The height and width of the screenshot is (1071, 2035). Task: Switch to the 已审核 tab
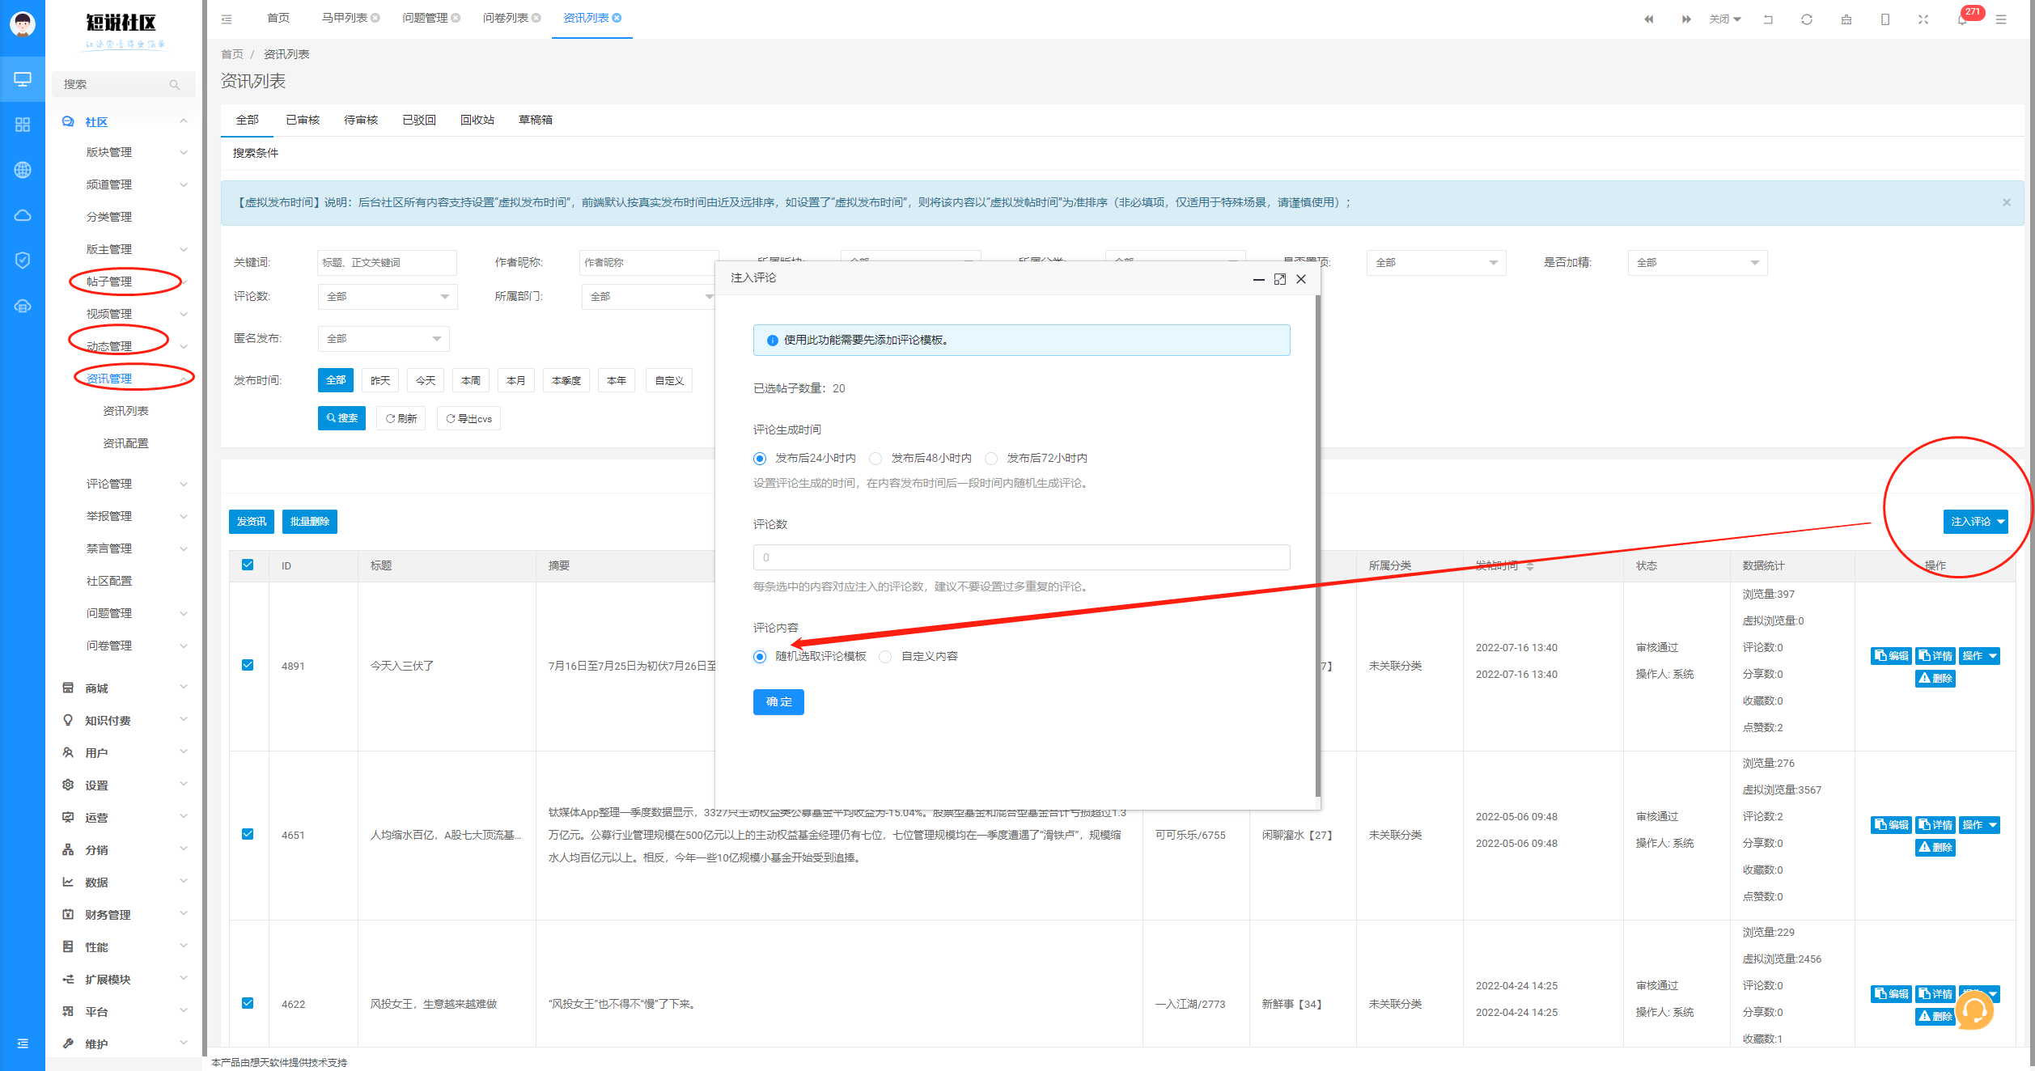click(x=303, y=120)
